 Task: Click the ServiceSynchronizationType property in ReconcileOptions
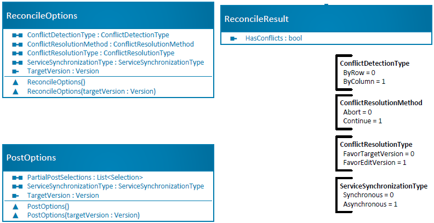click(x=116, y=62)
